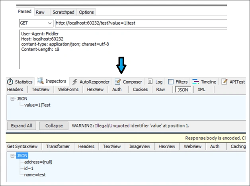Switch to the Parsed tab
Screen dimensions: 250x186
point(25,12)
